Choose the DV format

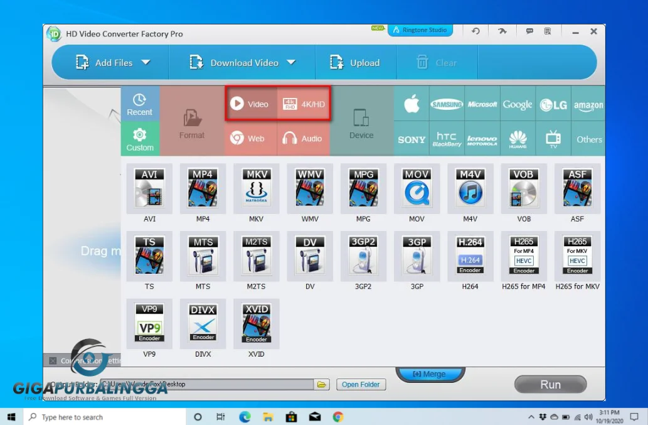click(x=309, y=256)
